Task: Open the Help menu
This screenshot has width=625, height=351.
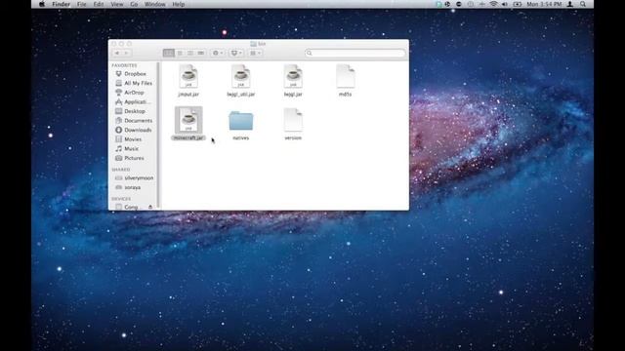Action: tap(178, 4)
